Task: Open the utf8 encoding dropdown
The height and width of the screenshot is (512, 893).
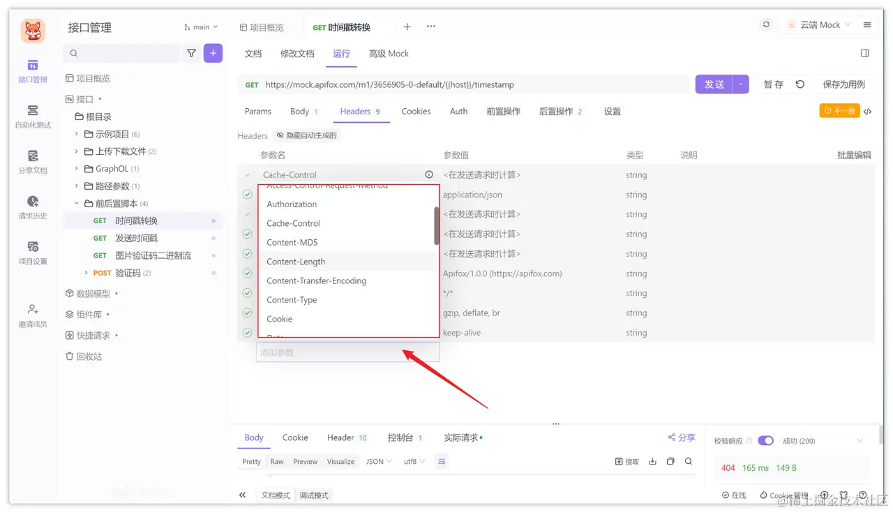Action: pos(414,461)
